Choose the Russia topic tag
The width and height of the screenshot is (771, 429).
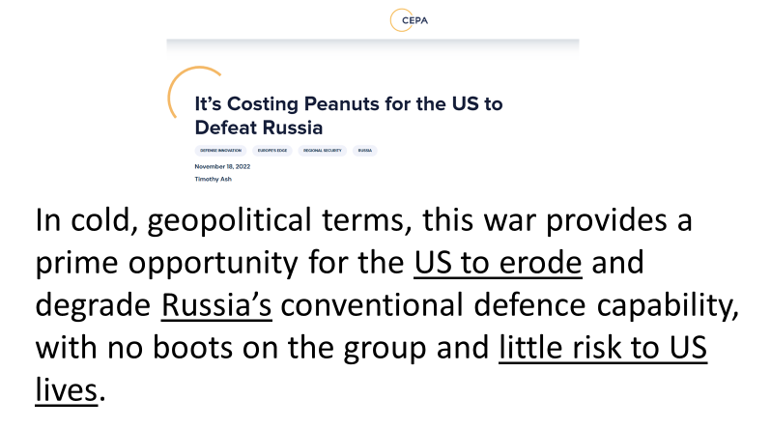364,151
